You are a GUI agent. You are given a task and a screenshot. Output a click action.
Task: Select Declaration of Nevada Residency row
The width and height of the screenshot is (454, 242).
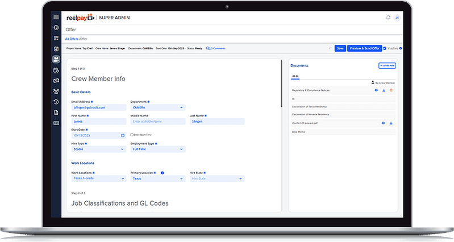pos(343,115)
